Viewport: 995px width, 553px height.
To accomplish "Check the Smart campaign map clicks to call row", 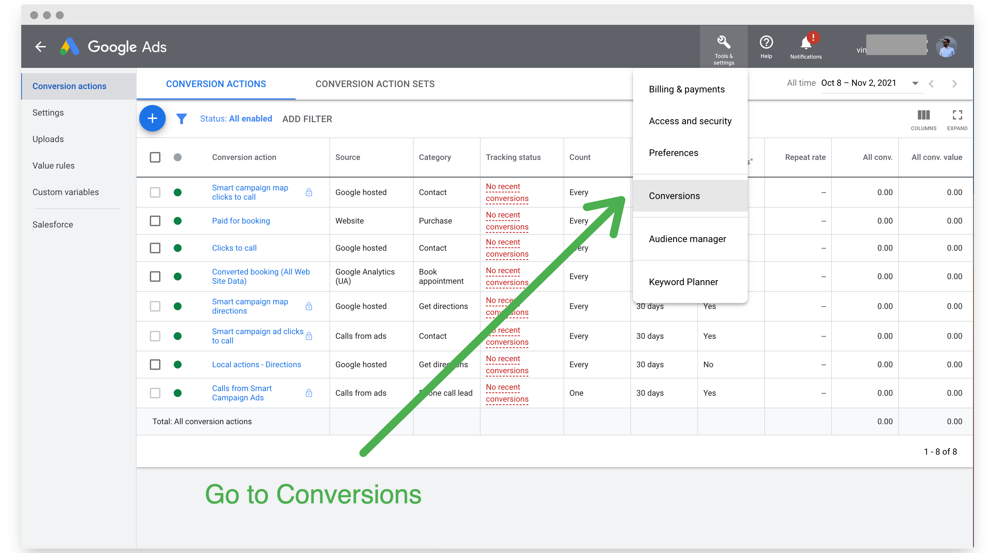I will coord(155,192).
